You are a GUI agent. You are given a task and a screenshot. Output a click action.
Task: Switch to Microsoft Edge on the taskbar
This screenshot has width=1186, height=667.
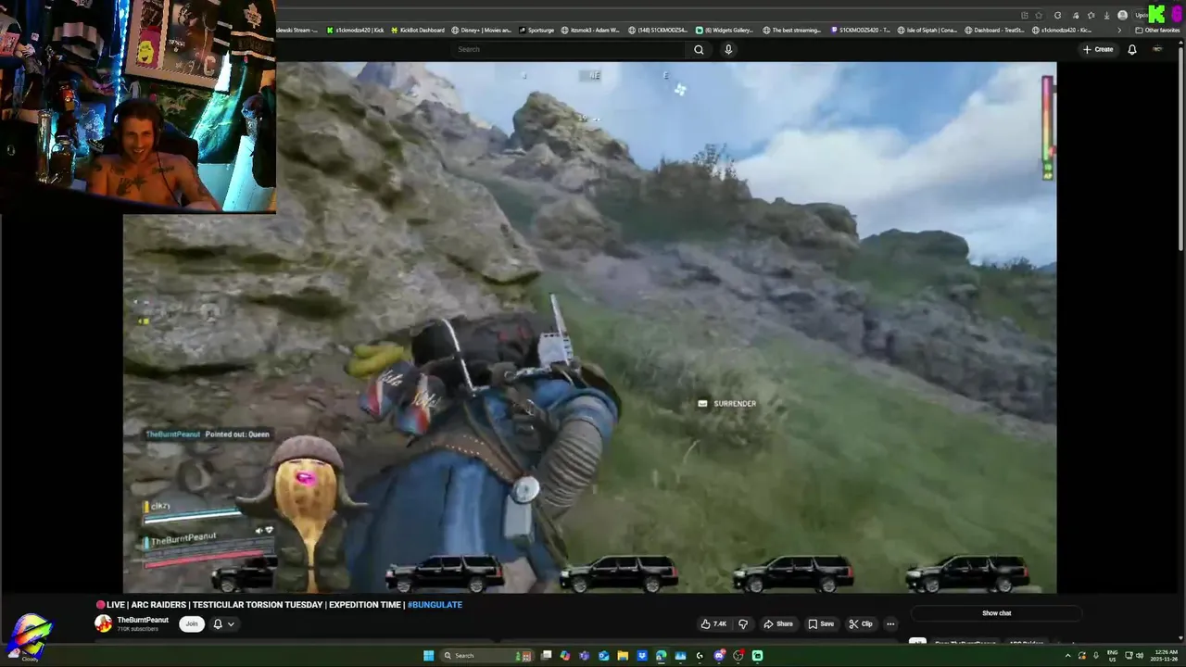pyautogui.click(x=661, y=656)
